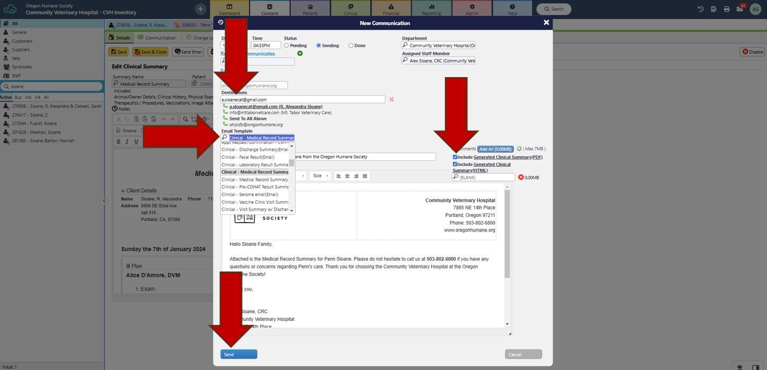
Task: Select Clinical - Laboratory Result Summary template
Action: click(x=255, y=165)
